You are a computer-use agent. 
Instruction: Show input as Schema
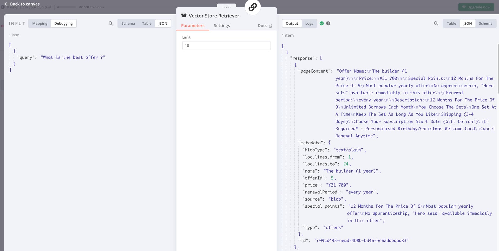point(128,23)
